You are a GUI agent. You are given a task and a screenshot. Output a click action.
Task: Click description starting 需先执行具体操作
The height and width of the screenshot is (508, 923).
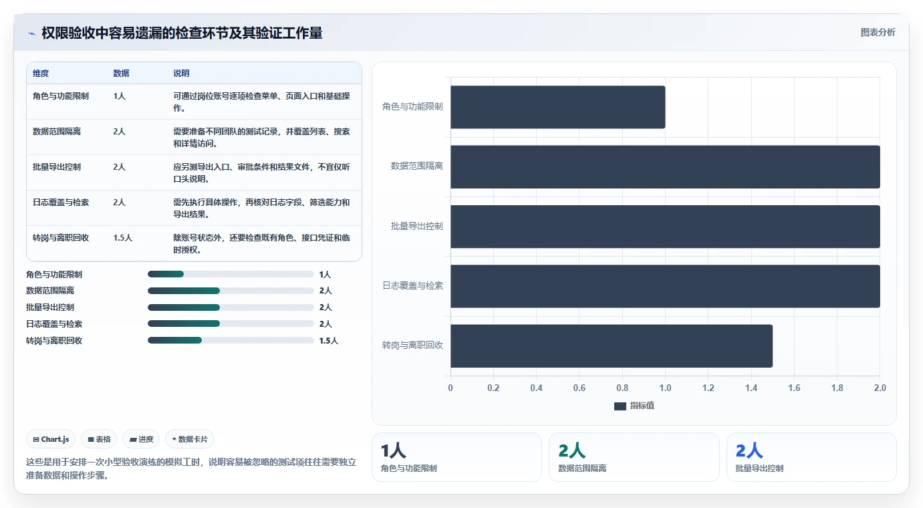tap(261, 208)
